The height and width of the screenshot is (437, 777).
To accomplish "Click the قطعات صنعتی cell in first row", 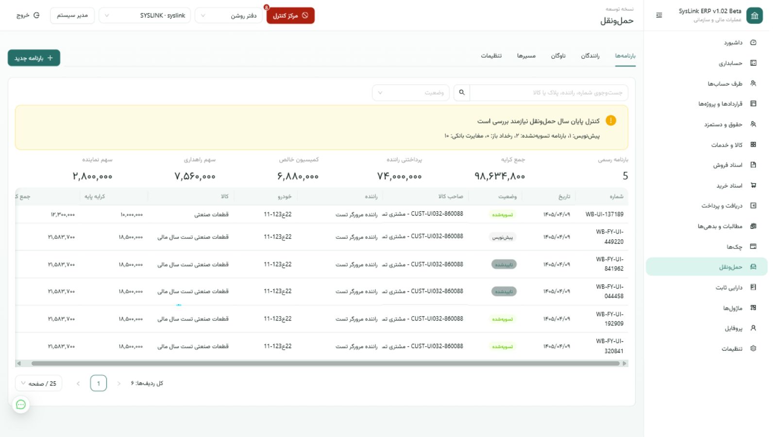I will [x=211, y=214].
